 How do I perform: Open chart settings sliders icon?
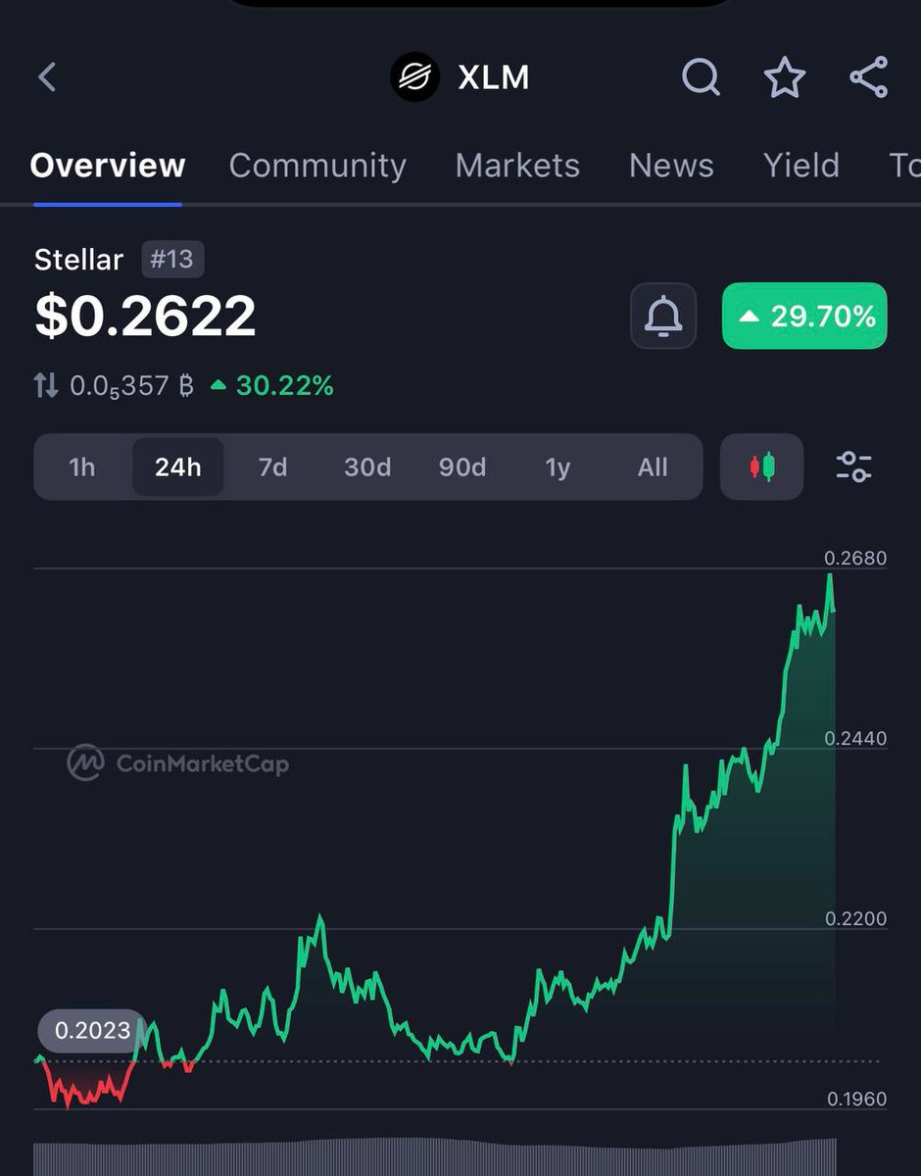tap(854, 466)
